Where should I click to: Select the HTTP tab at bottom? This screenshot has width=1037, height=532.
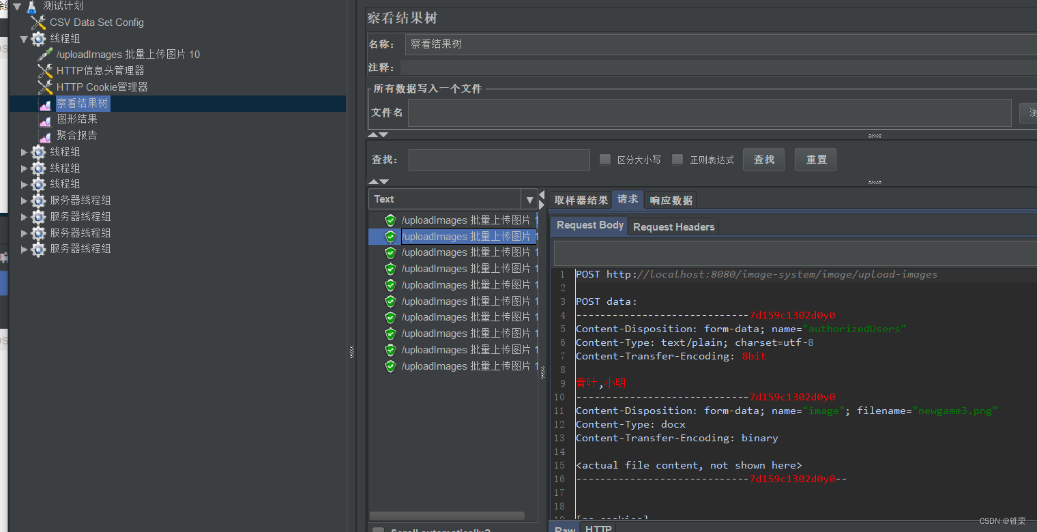click(x=598, y=528)
